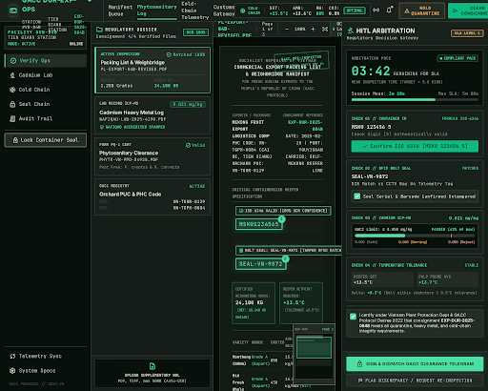The image size is (488, 391).
Task: Click the Bolt Seal tamper RFID annotation label
Action: (x=289, y=251)
